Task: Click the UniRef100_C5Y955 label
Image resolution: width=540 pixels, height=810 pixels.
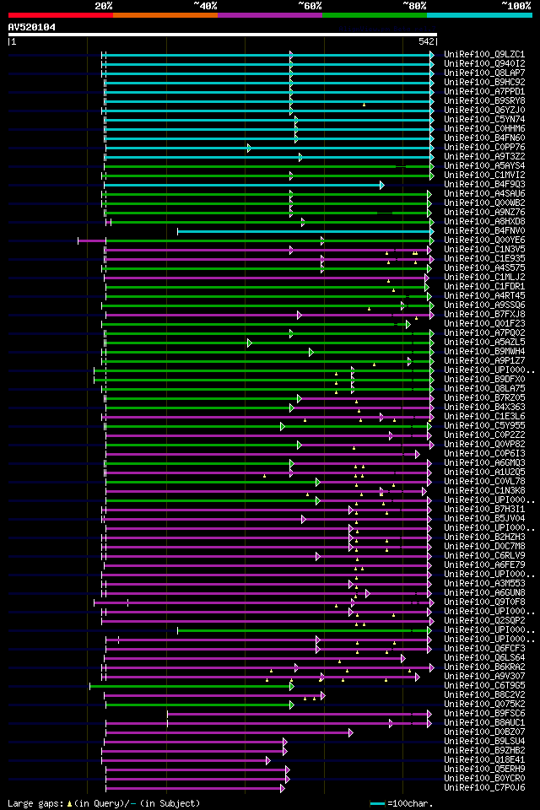Action: click(484, 426)
